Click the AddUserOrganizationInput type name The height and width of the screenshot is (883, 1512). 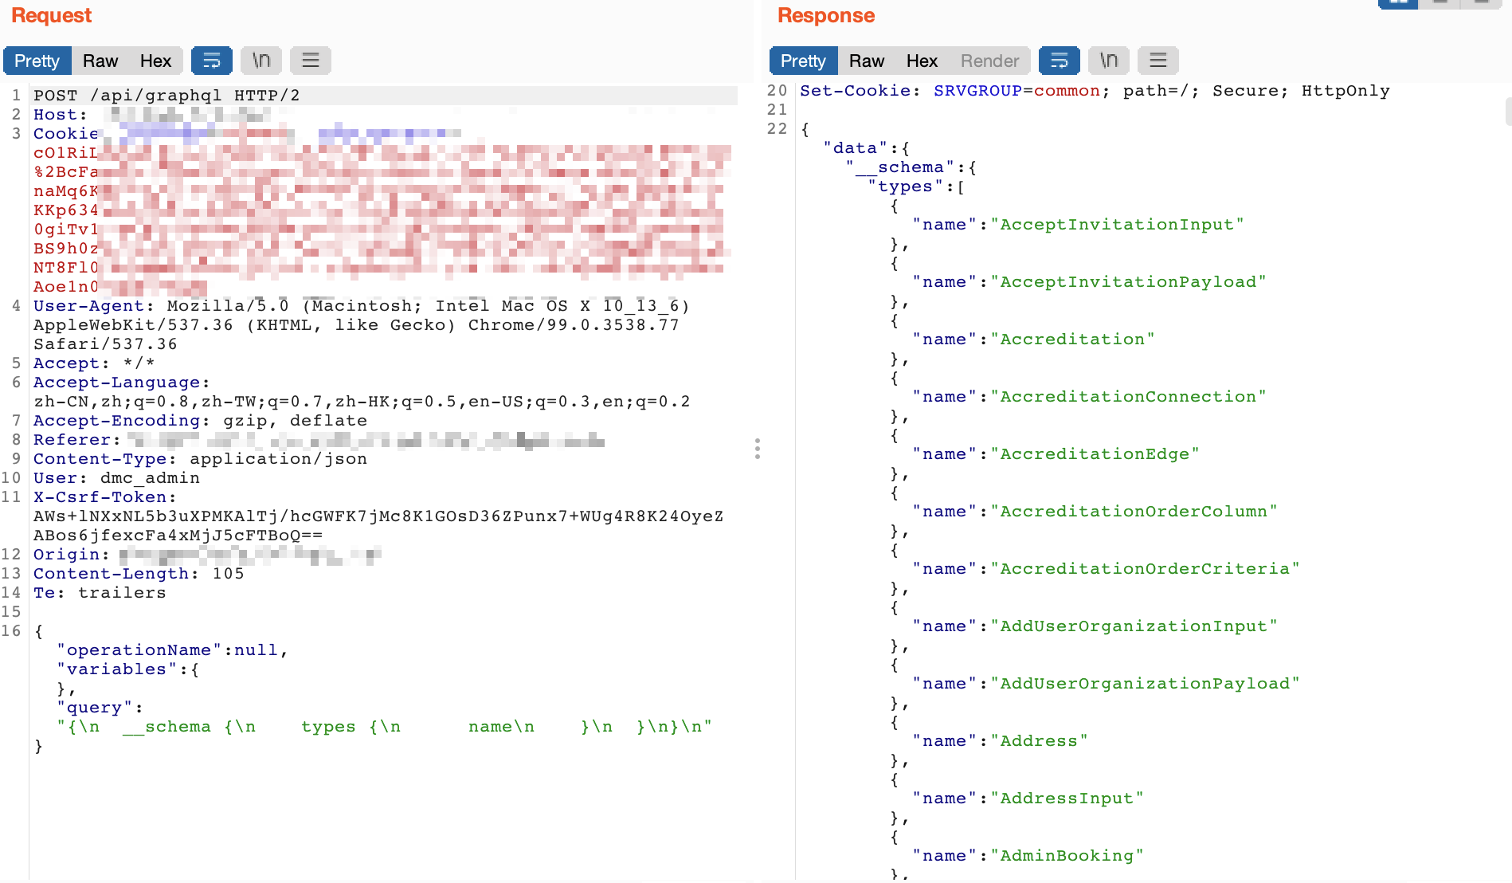(x=1134, y=626)
